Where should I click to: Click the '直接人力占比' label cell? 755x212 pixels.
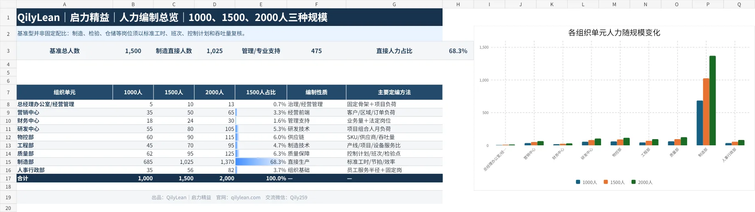(394, 51)
